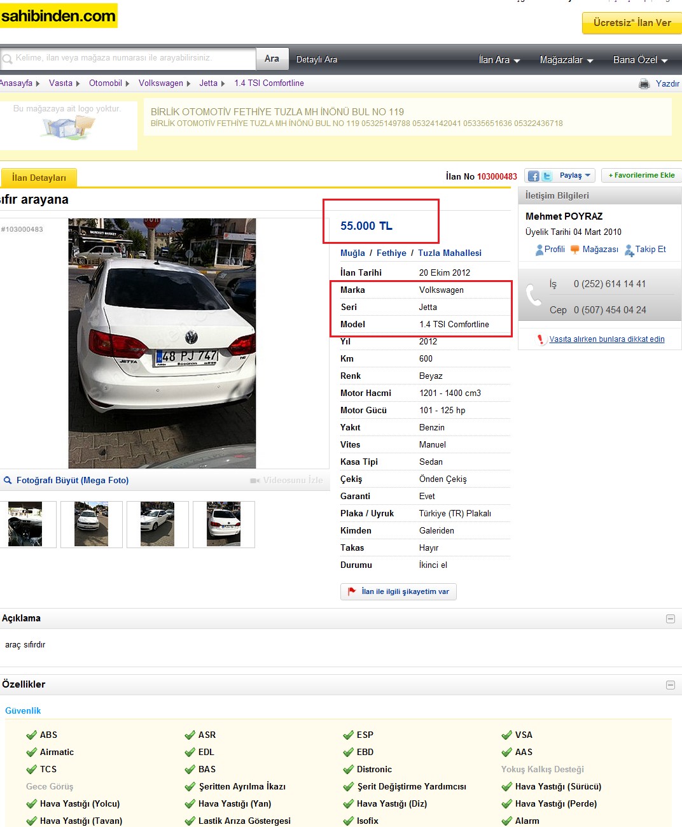Select the İlan Detayları tab
The width and height of the screenshot is (682, 827).
[x=39, y=178]
